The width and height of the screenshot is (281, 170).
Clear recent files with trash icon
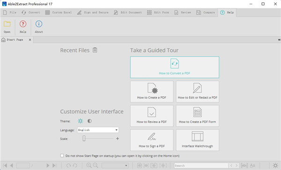click(95, 50)
